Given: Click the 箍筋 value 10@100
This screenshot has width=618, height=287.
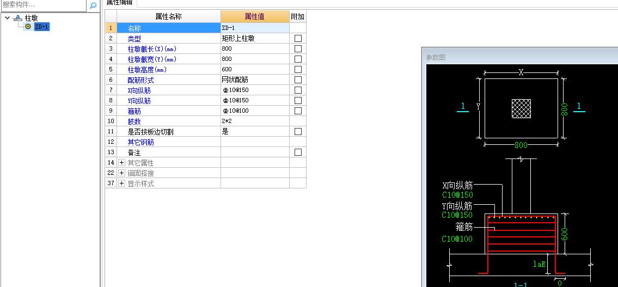Looking at the screenshot, I should click(255, 111).
